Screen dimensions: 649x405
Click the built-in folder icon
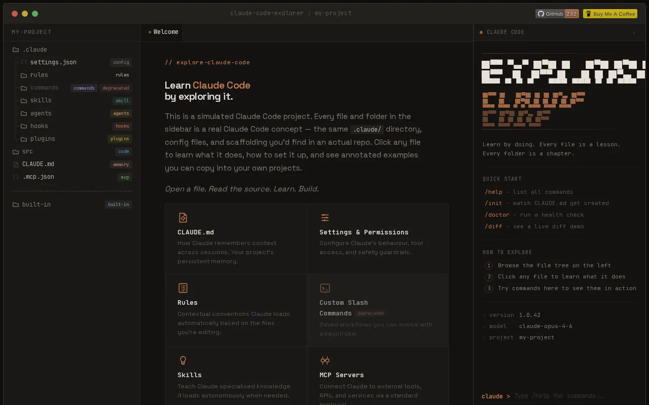[x=16, y=205]
